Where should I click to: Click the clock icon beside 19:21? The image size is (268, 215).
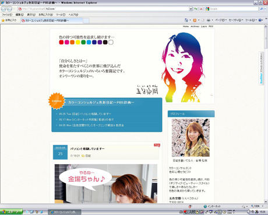point(71,156)
